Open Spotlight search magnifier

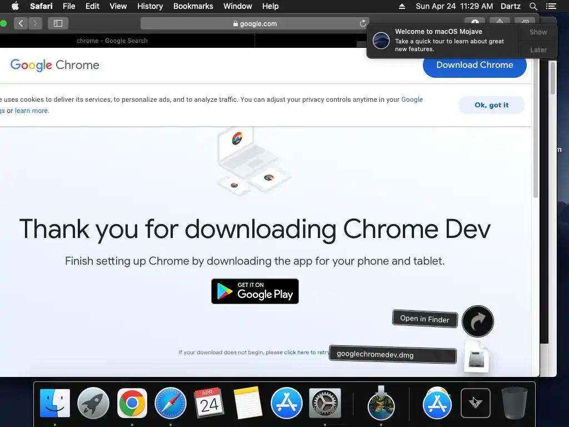533,6
